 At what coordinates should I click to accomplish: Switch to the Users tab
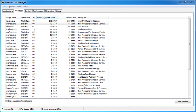[58, 11]
